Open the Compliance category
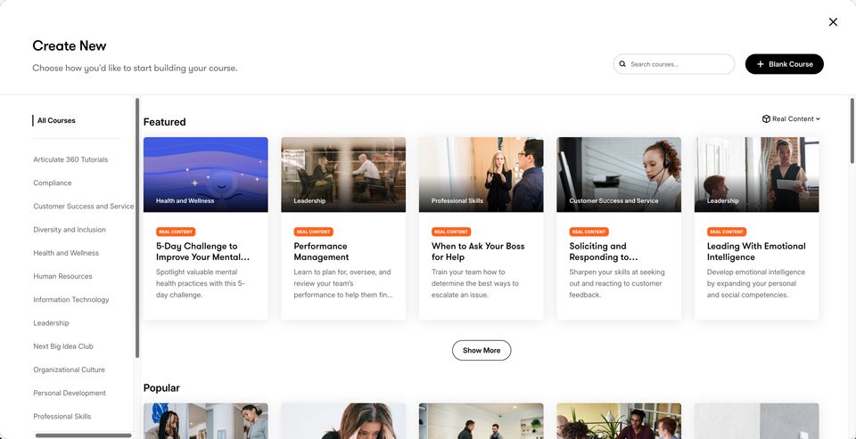Screen dimensions: 856x439 [53, 183]
